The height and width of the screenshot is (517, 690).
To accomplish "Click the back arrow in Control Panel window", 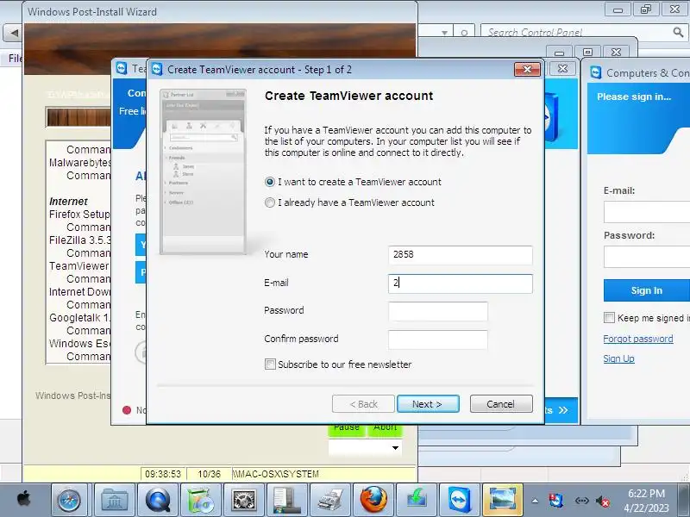I will (14, 33).
